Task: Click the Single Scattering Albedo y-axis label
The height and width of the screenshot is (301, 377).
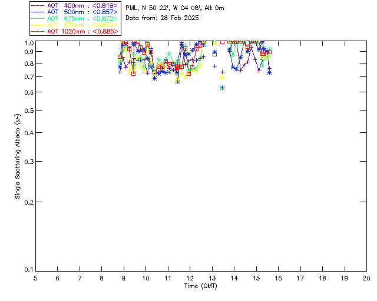Action: [x=18, y=156]
